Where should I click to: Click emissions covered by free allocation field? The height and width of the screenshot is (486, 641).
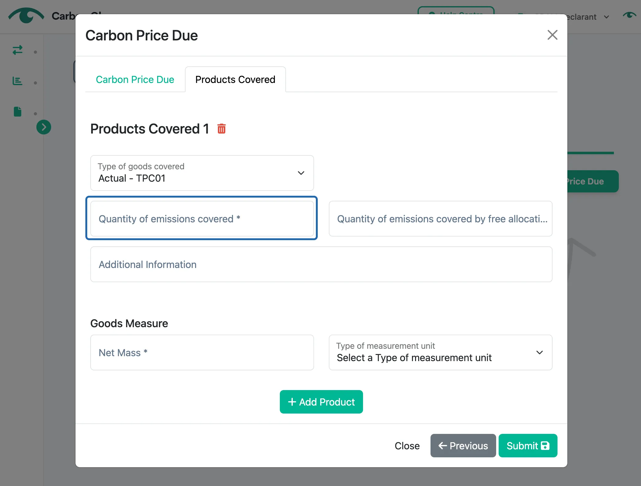pos(440,219)
